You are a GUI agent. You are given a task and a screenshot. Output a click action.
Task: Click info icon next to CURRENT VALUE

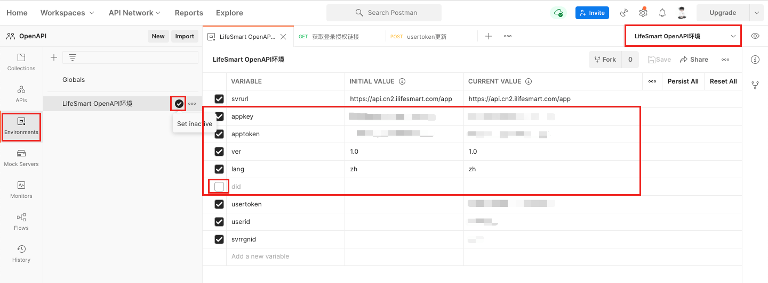point(529,81)
